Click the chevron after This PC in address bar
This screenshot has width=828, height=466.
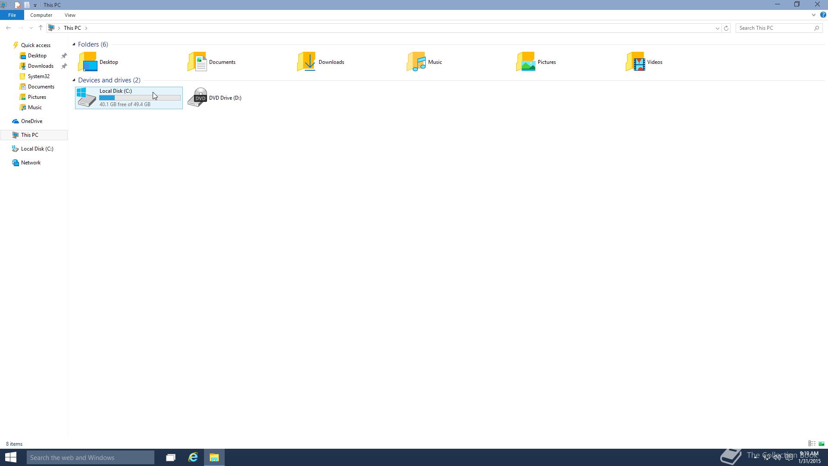[x=86, y=28]
